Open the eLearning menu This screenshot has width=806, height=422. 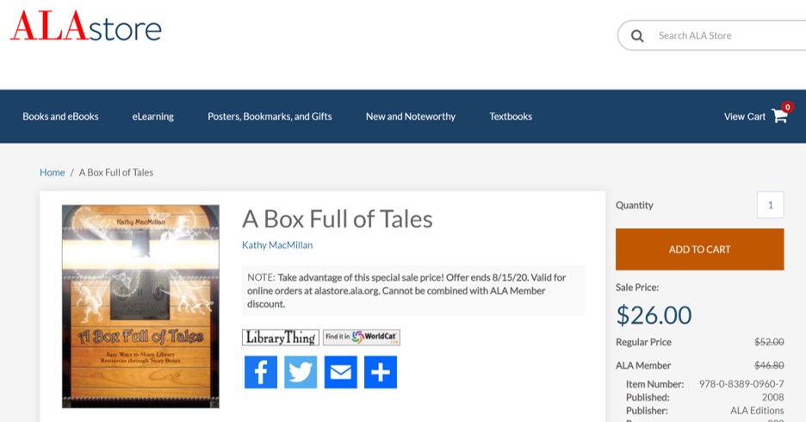(152, 116)
